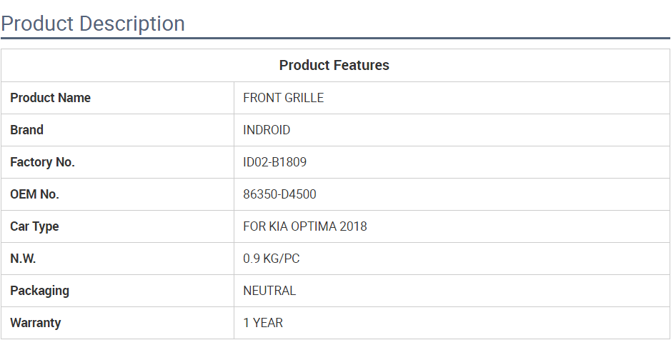
Task: Click the 86350-D4500 OEM number
Action: [279, 194]
